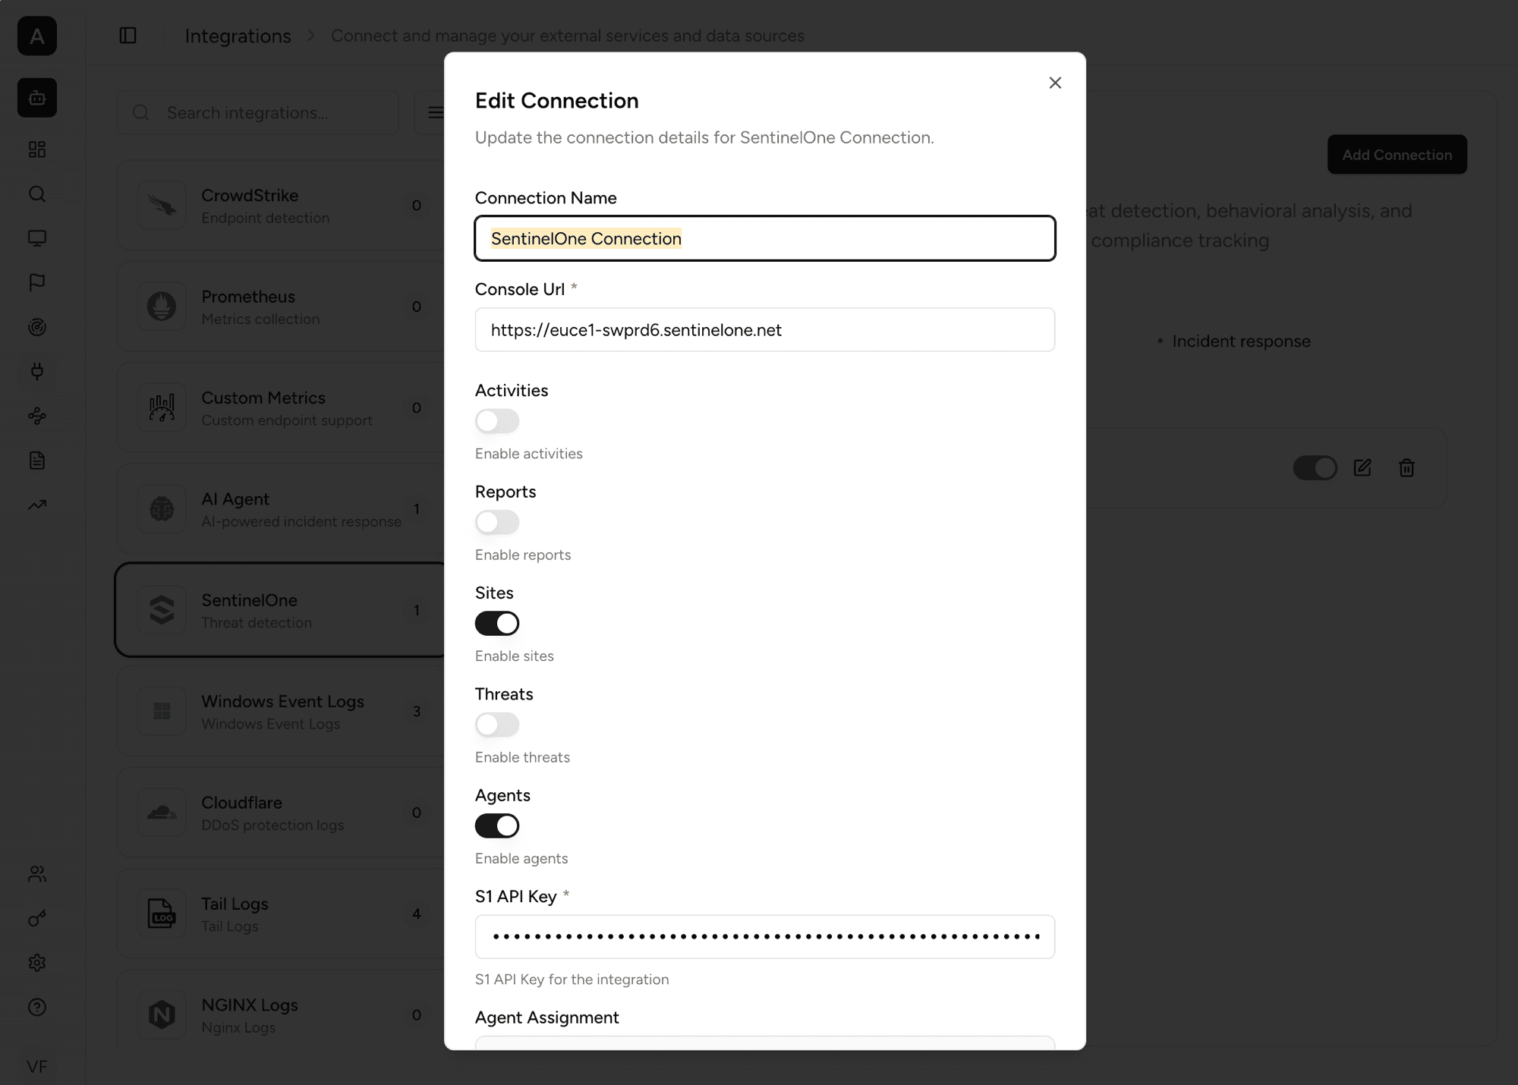Click the SentinelOne logo icon
Viewport: 1518px width, 1085px height.
coord(162,610)
